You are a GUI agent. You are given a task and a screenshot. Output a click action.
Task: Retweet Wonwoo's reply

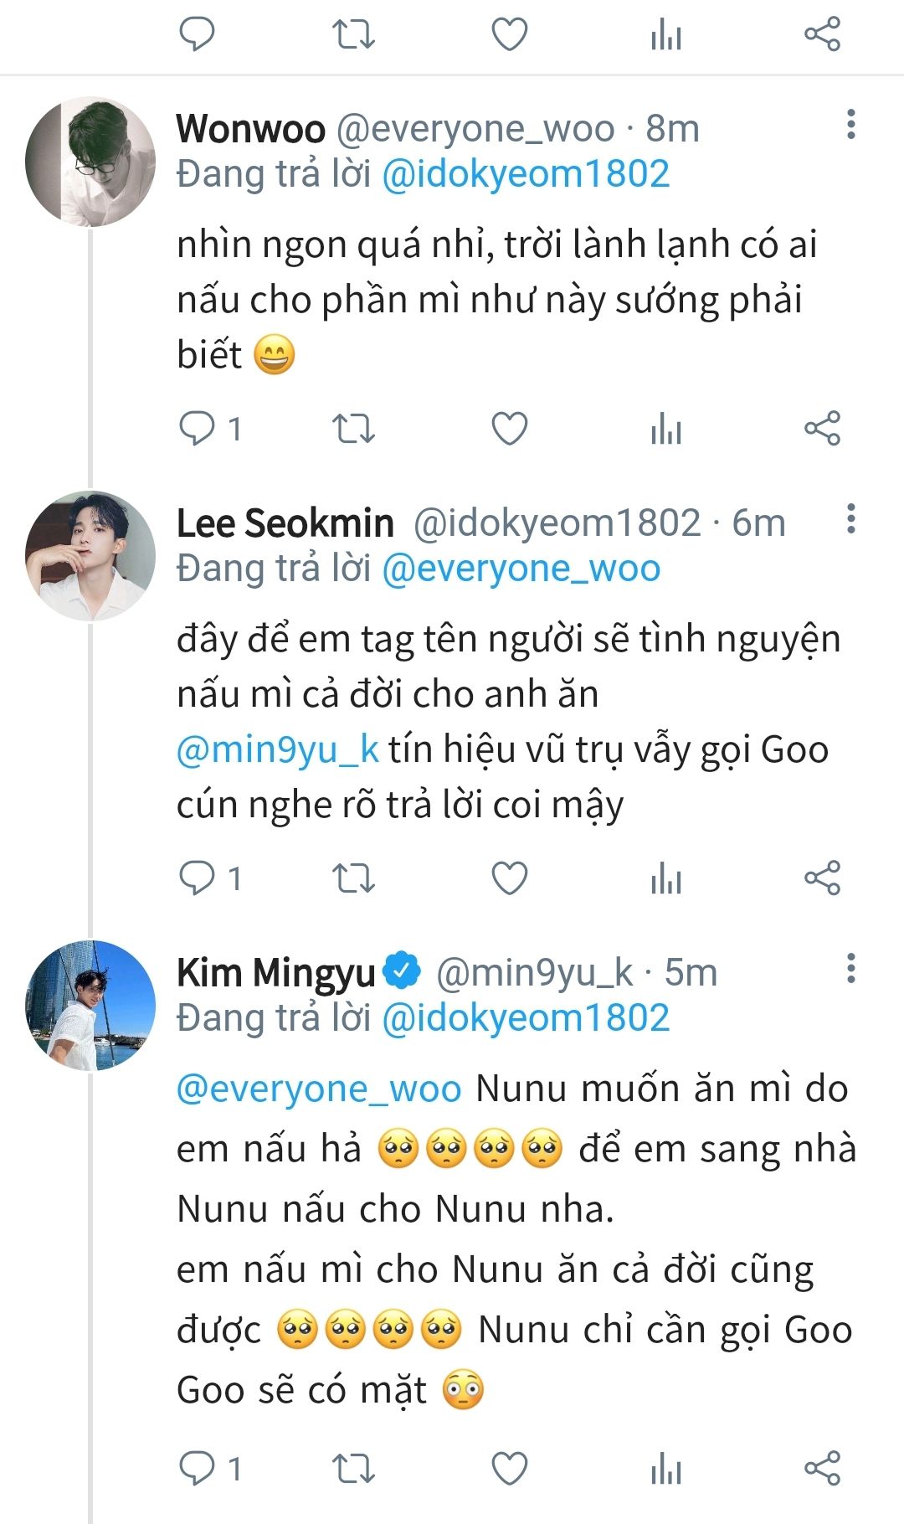[x=353, y=429]
